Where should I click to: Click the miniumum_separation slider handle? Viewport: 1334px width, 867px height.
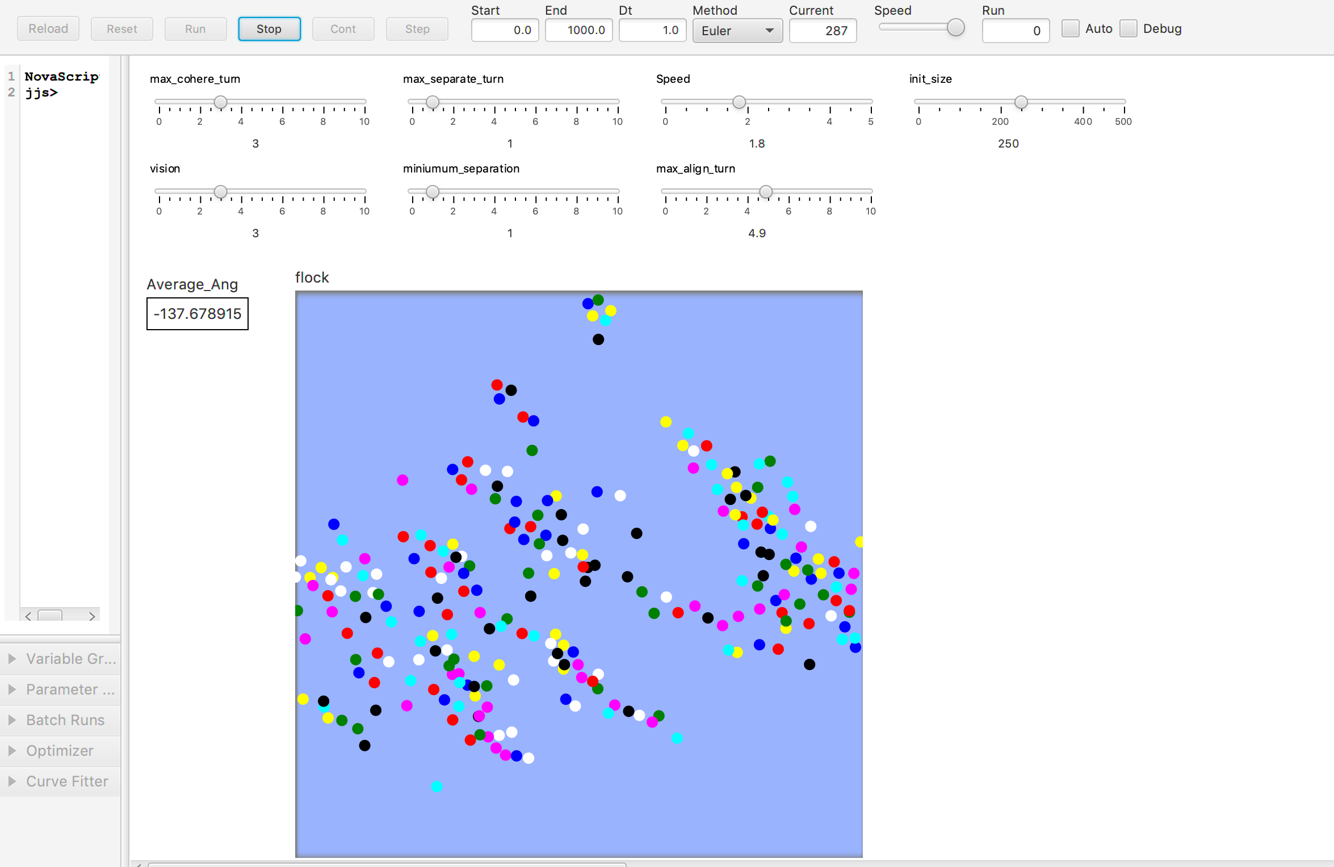[433, 192]
